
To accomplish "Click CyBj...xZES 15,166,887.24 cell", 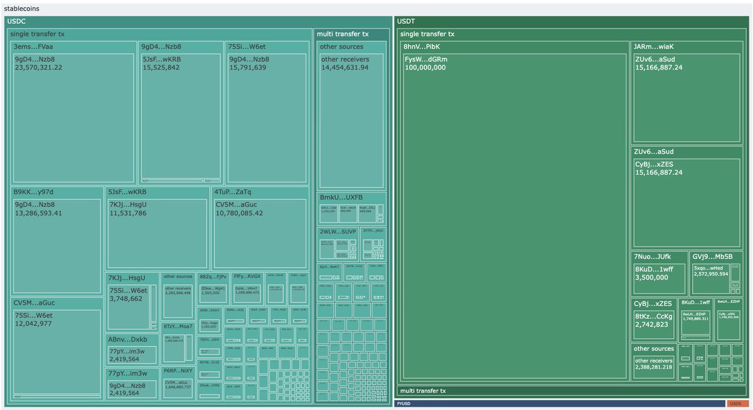I will click(x=686, y=203).
